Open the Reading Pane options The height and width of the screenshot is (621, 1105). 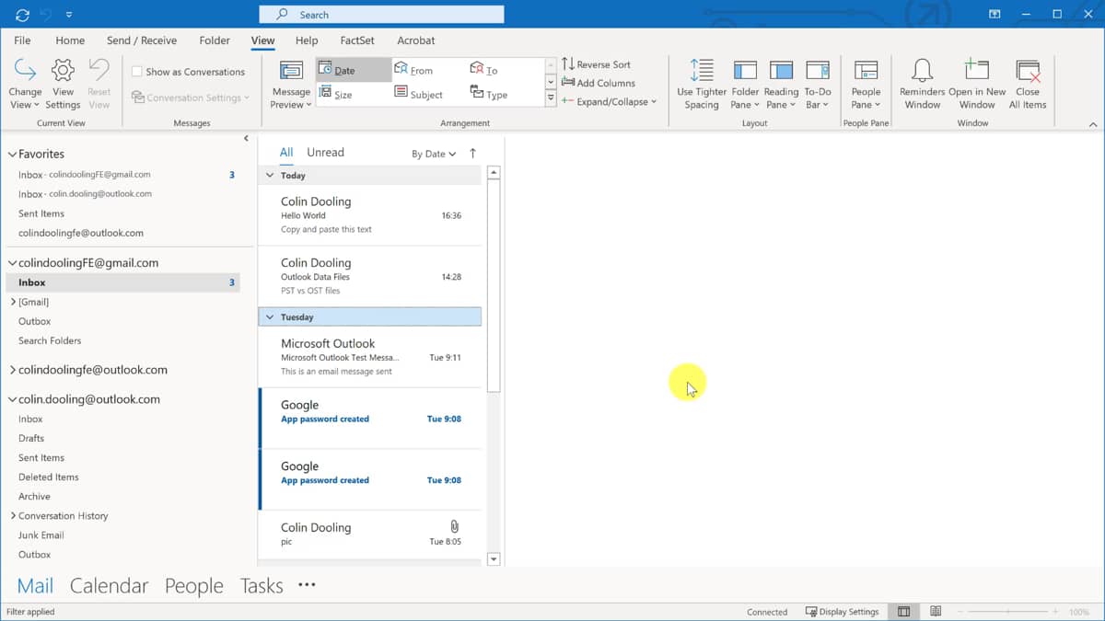[781, 85]
